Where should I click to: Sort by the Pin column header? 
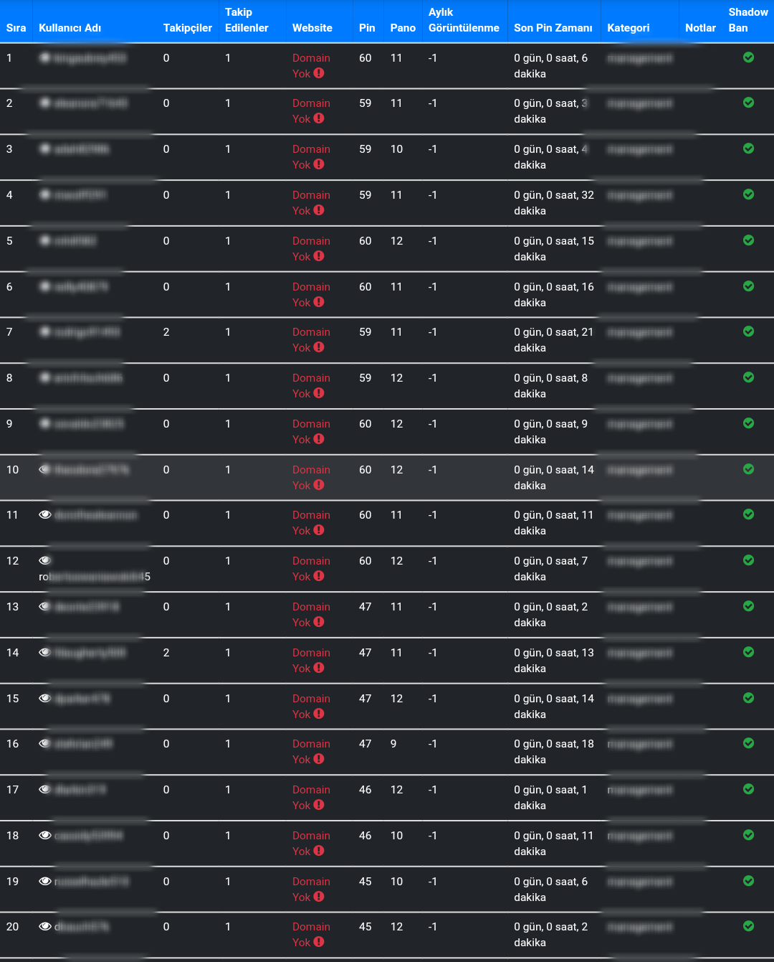coord(367,28)
